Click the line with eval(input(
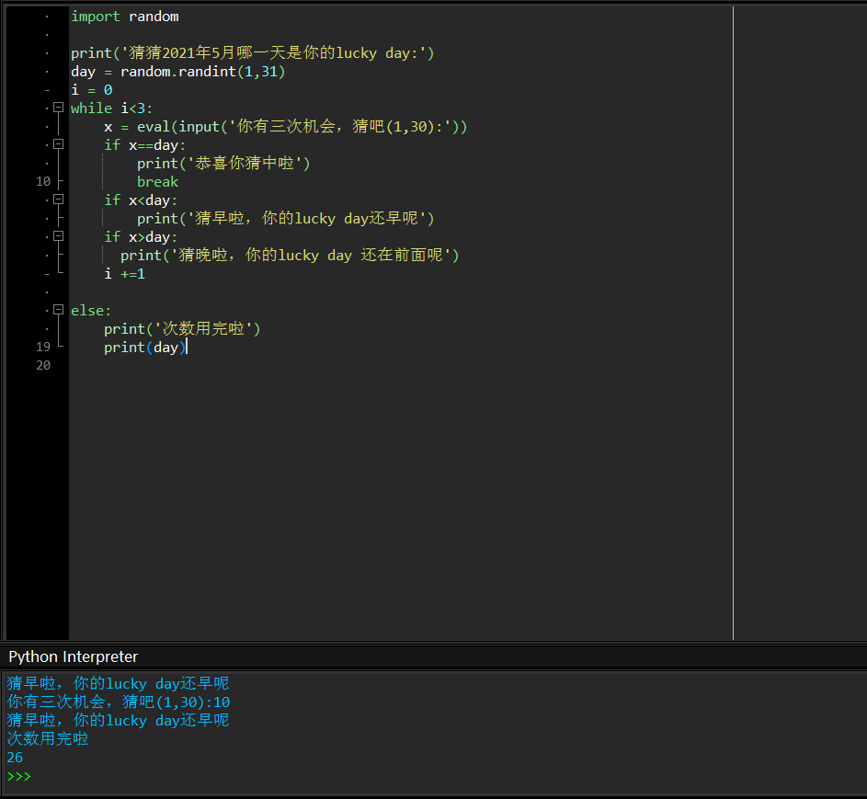The width and height of the screenshot is (867, 799). 285,127
